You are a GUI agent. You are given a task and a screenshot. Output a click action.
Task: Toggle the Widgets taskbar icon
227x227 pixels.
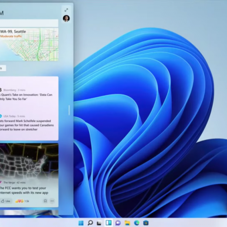[108, 223]
